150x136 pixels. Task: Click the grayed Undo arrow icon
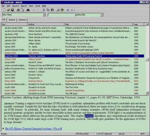pyautogui.click(x=34, y=10)
